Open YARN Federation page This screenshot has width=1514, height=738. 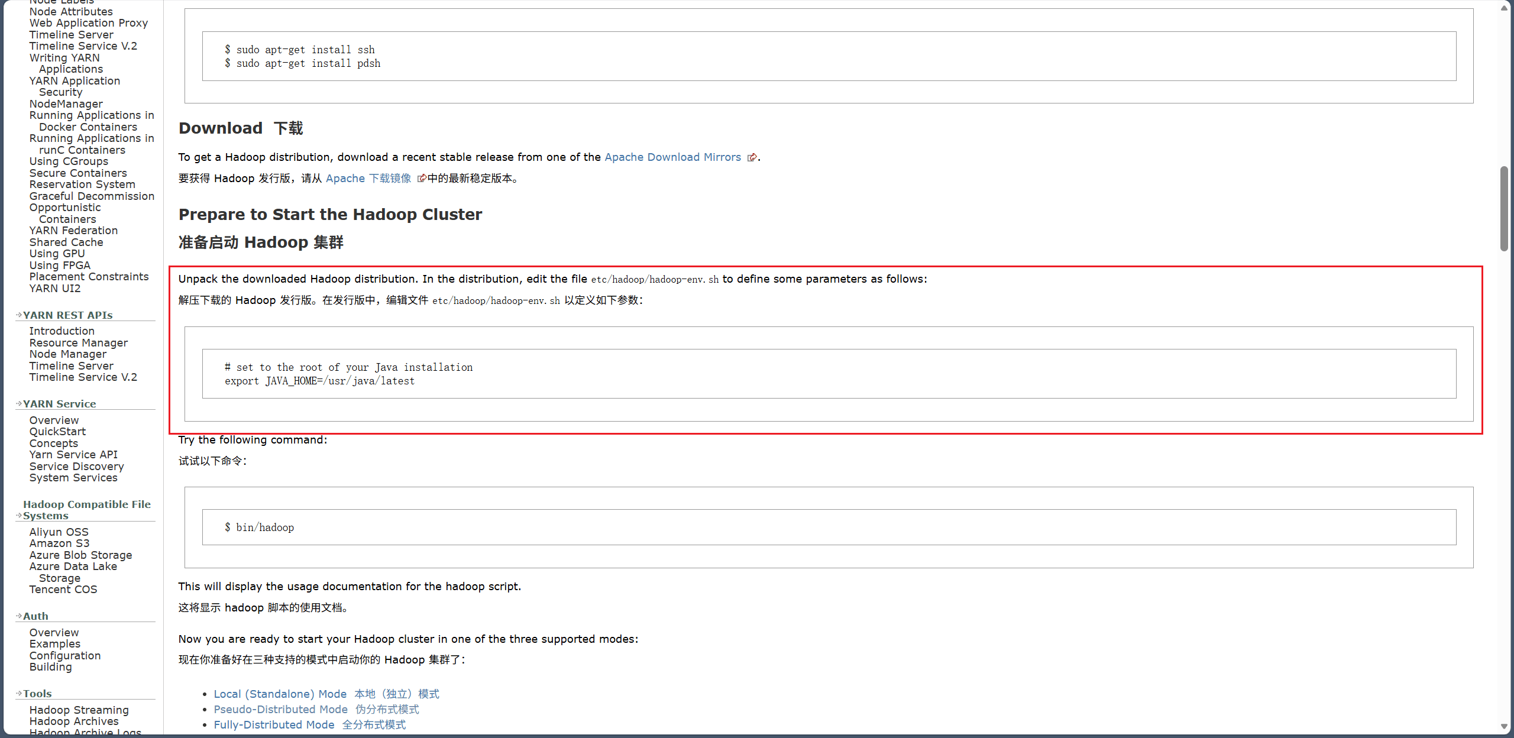(73, 231)
